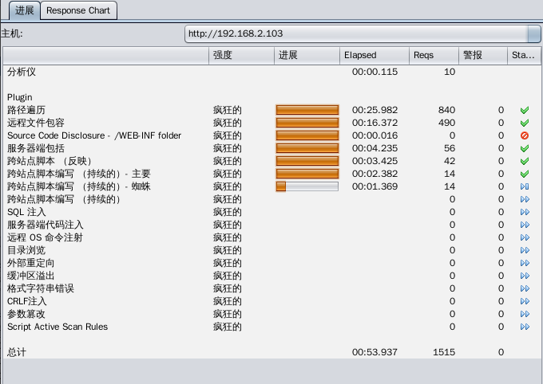Viewport: 543px width, 384px height.
Task: Open the host dropdown arrow
Action: [533, 34]
